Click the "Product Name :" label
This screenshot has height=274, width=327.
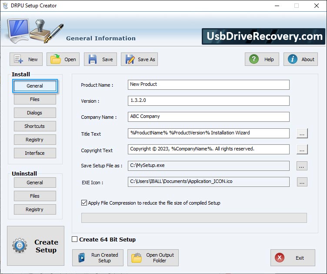pos(97,85)
